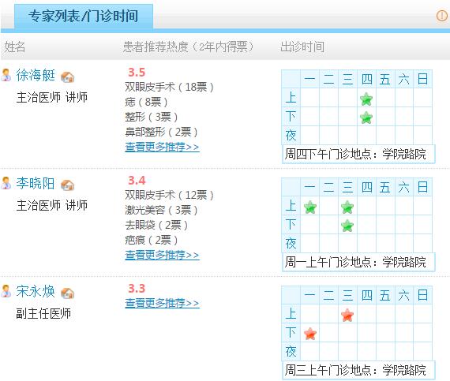Click the 出诊时间 column header
Image resolution: width=450 pixels, height=381 pixels.
click(x=302, y=47)
